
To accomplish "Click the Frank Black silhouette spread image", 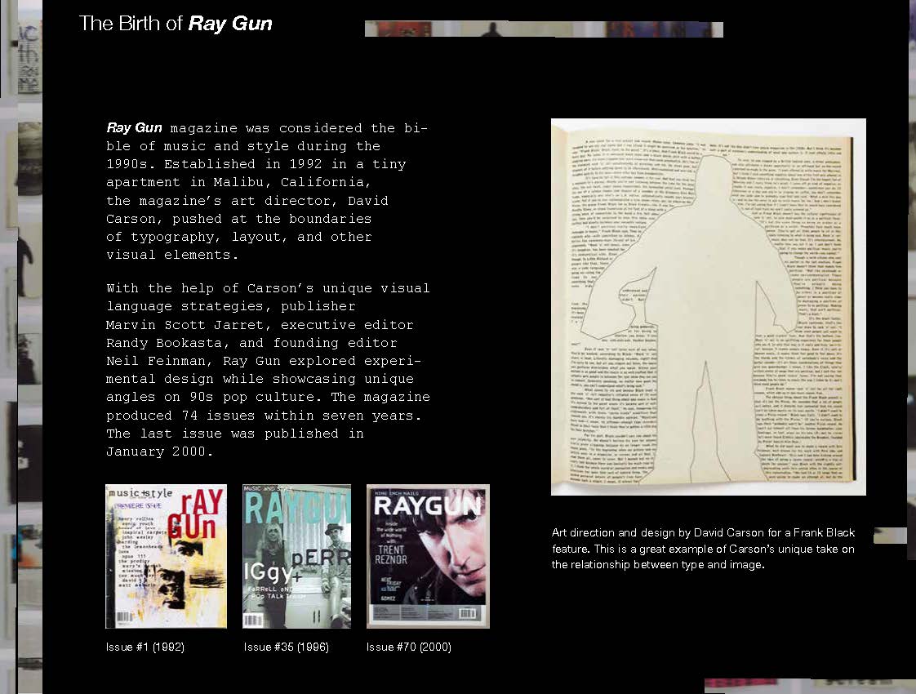I will (x=708, y=307).
